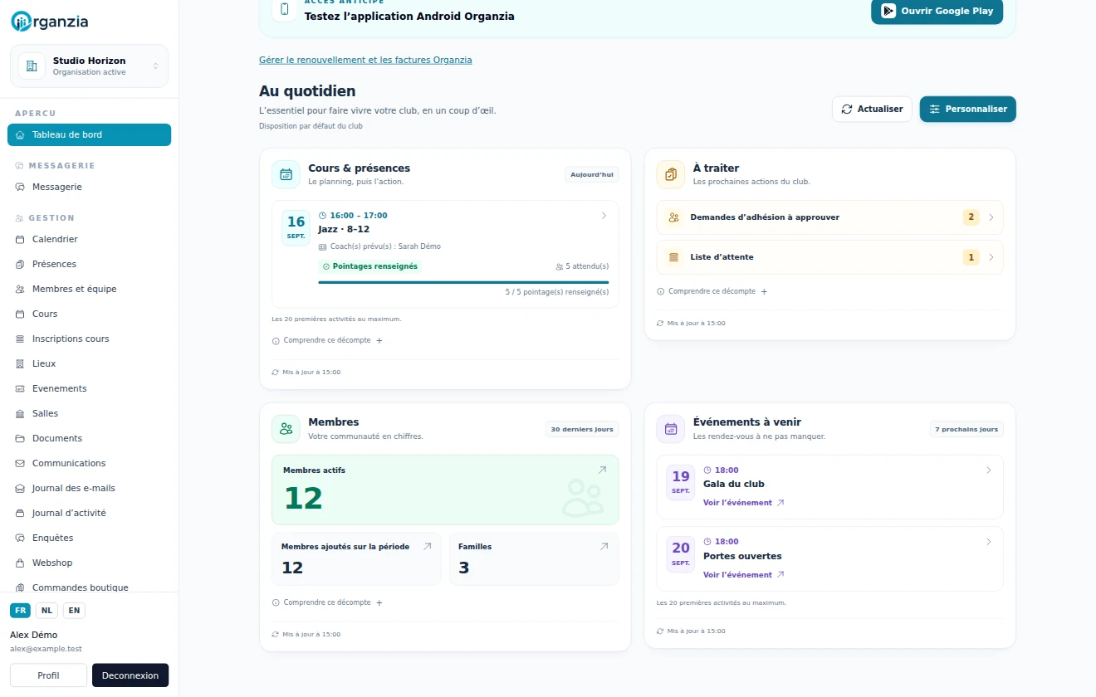This screenshot has height=697, width=1096.
Task: Click Ouvrir Google Play button
Action: (937, 12)
